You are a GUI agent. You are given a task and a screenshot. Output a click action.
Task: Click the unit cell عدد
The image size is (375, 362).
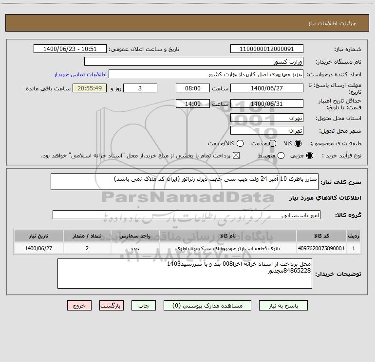point(135,248)
